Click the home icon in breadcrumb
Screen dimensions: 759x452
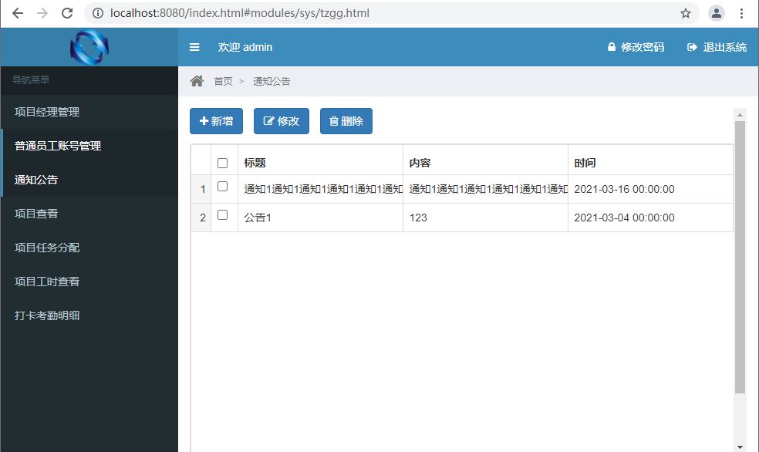[x=197, y=81]
